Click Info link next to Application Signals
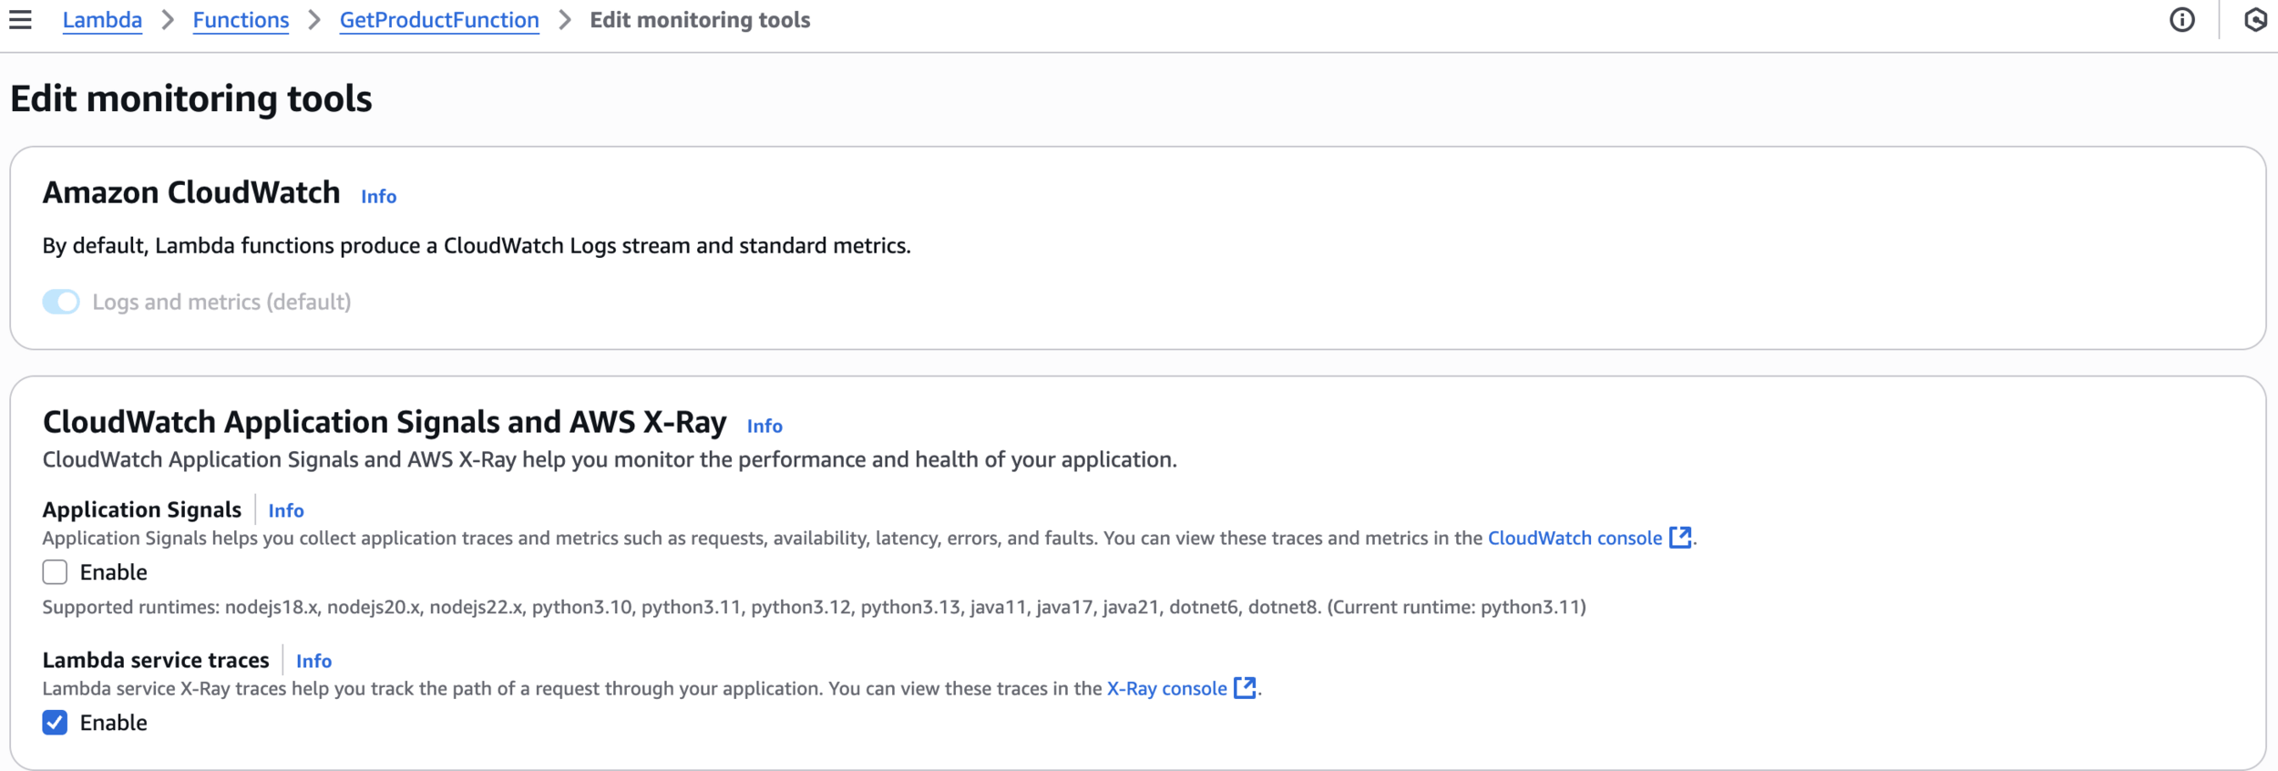Viewport: 2278px width, 771px height. click(x=286, y=510)
